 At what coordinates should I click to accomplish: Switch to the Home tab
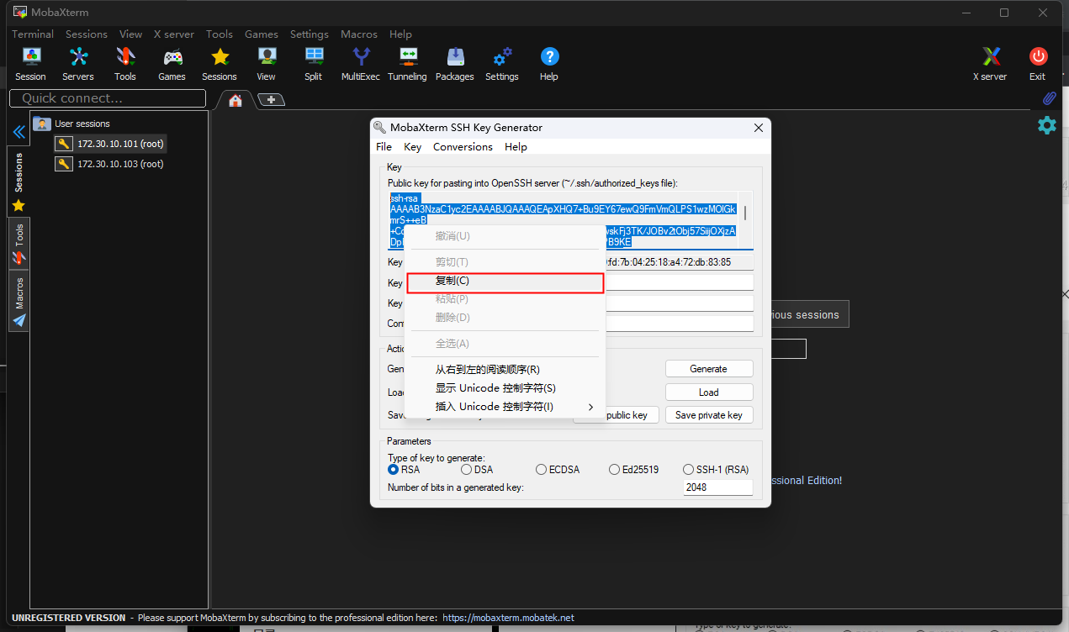[235, 100]
